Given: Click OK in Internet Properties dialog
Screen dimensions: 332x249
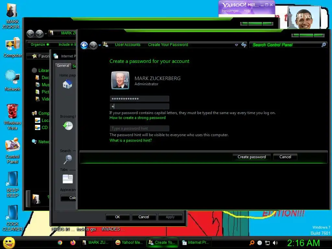Looking at the screenshot, I should pyautogui.click(x=117, y=217).
